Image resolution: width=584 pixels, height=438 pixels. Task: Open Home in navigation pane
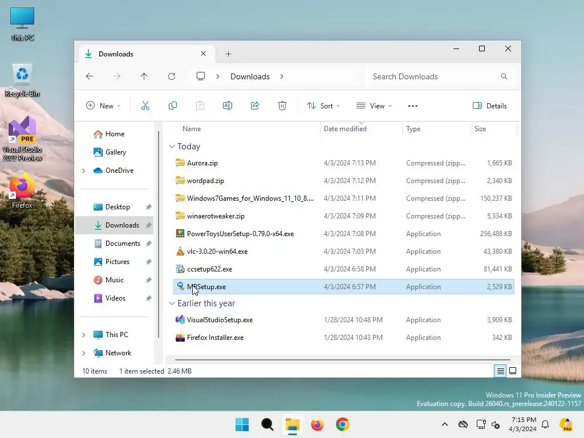coord(115,134)
